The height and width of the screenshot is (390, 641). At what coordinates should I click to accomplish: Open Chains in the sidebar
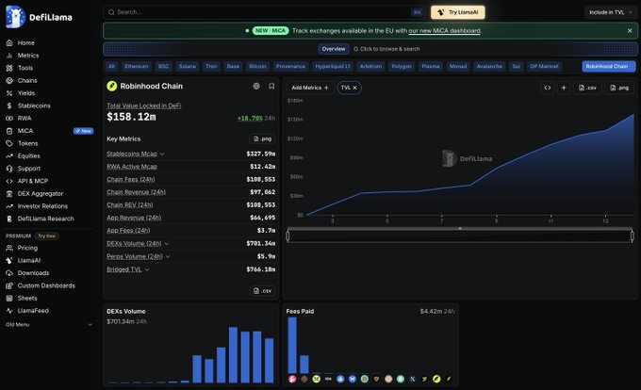[x=27, y=80]
